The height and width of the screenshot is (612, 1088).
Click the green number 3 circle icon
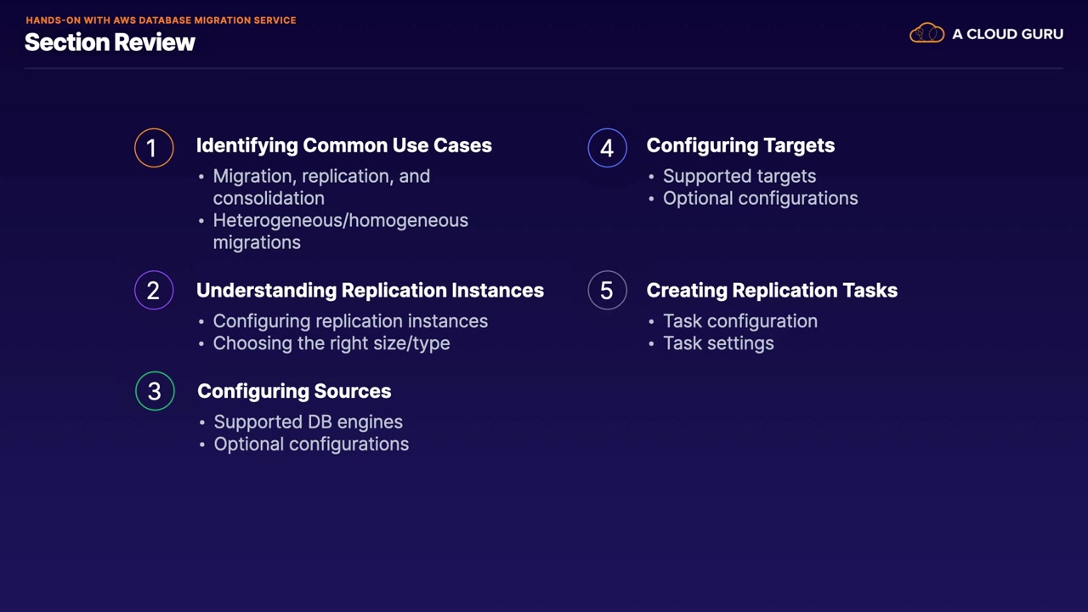pyautogui.click(x=155, y=391)
